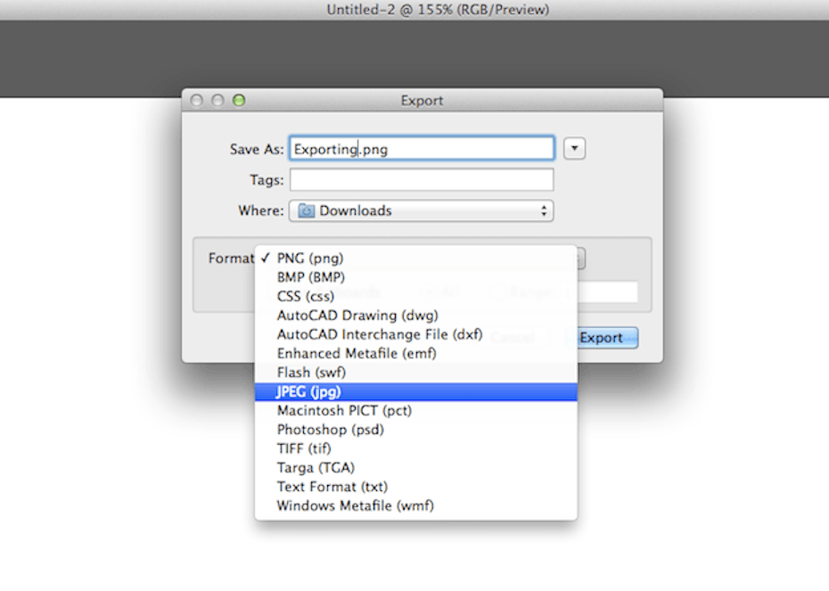Click the Save As filename field

pos(421,149)
